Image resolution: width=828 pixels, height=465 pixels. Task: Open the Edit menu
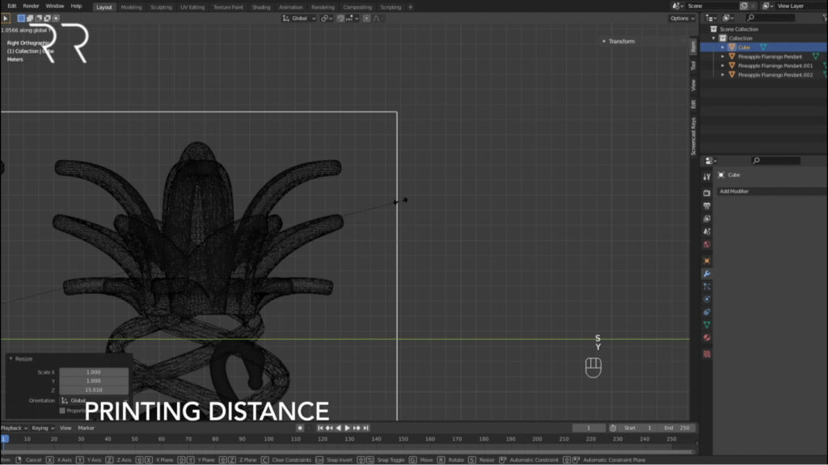point(11,6)
